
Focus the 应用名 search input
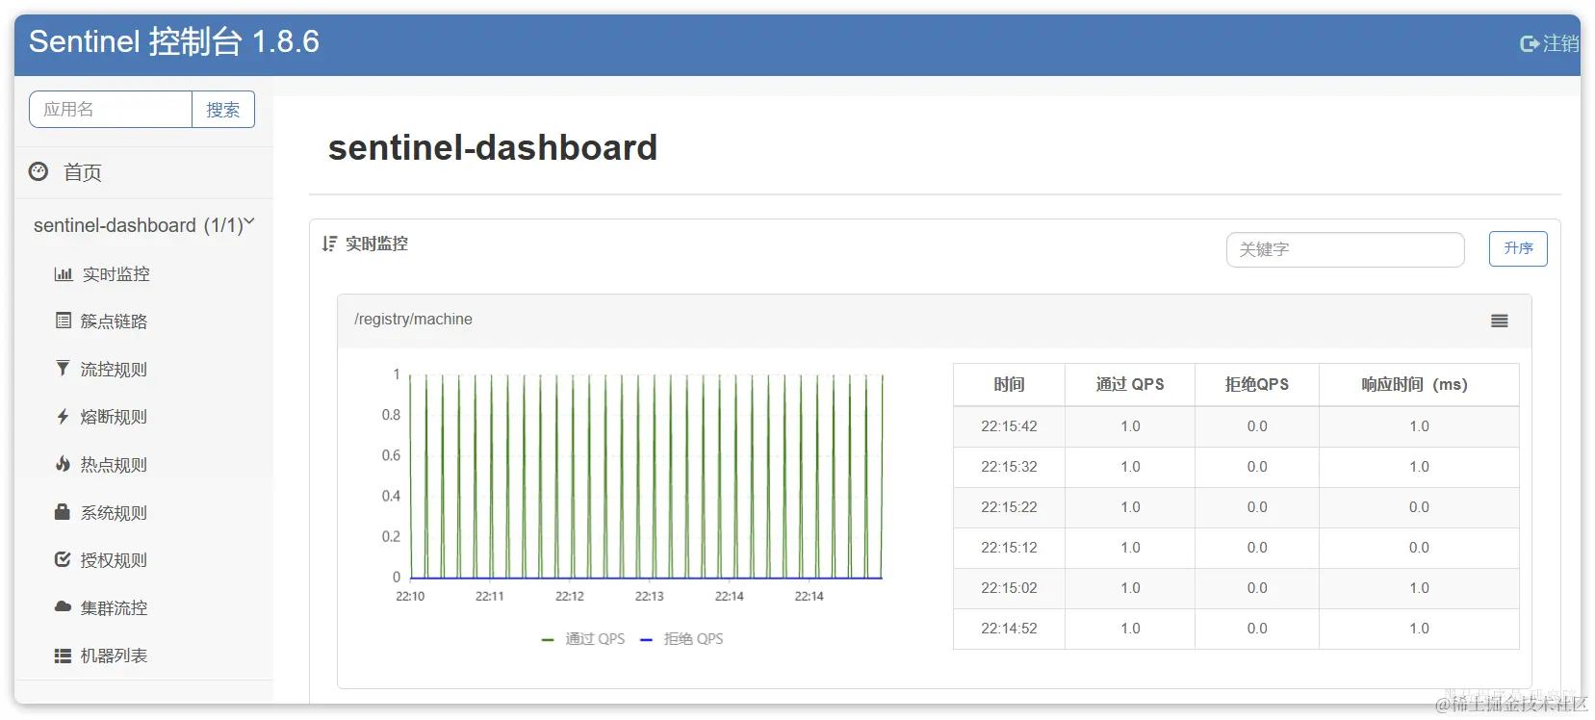111,110
